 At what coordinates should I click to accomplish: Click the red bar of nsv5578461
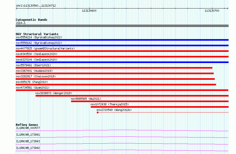tap(114, 68)
